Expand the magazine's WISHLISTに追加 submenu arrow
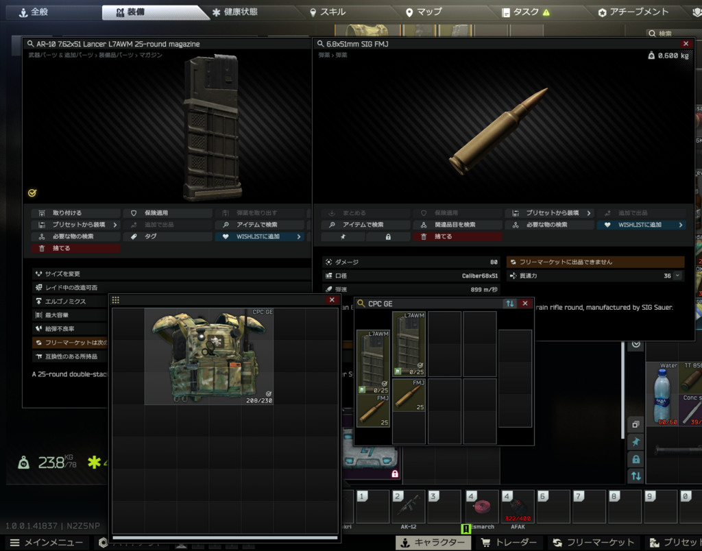This screenshot has height=551, width=702. [x=300, y=236]
